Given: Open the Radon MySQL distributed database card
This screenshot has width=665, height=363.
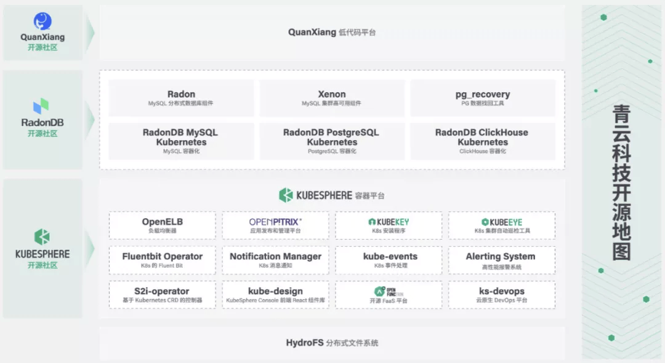Looking at the screenshot, I should point(181,98).
